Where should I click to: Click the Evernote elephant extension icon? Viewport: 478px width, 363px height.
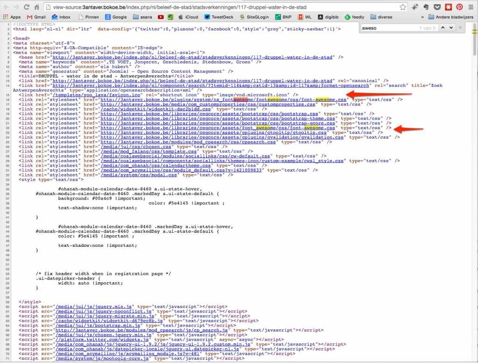point(426,7)
